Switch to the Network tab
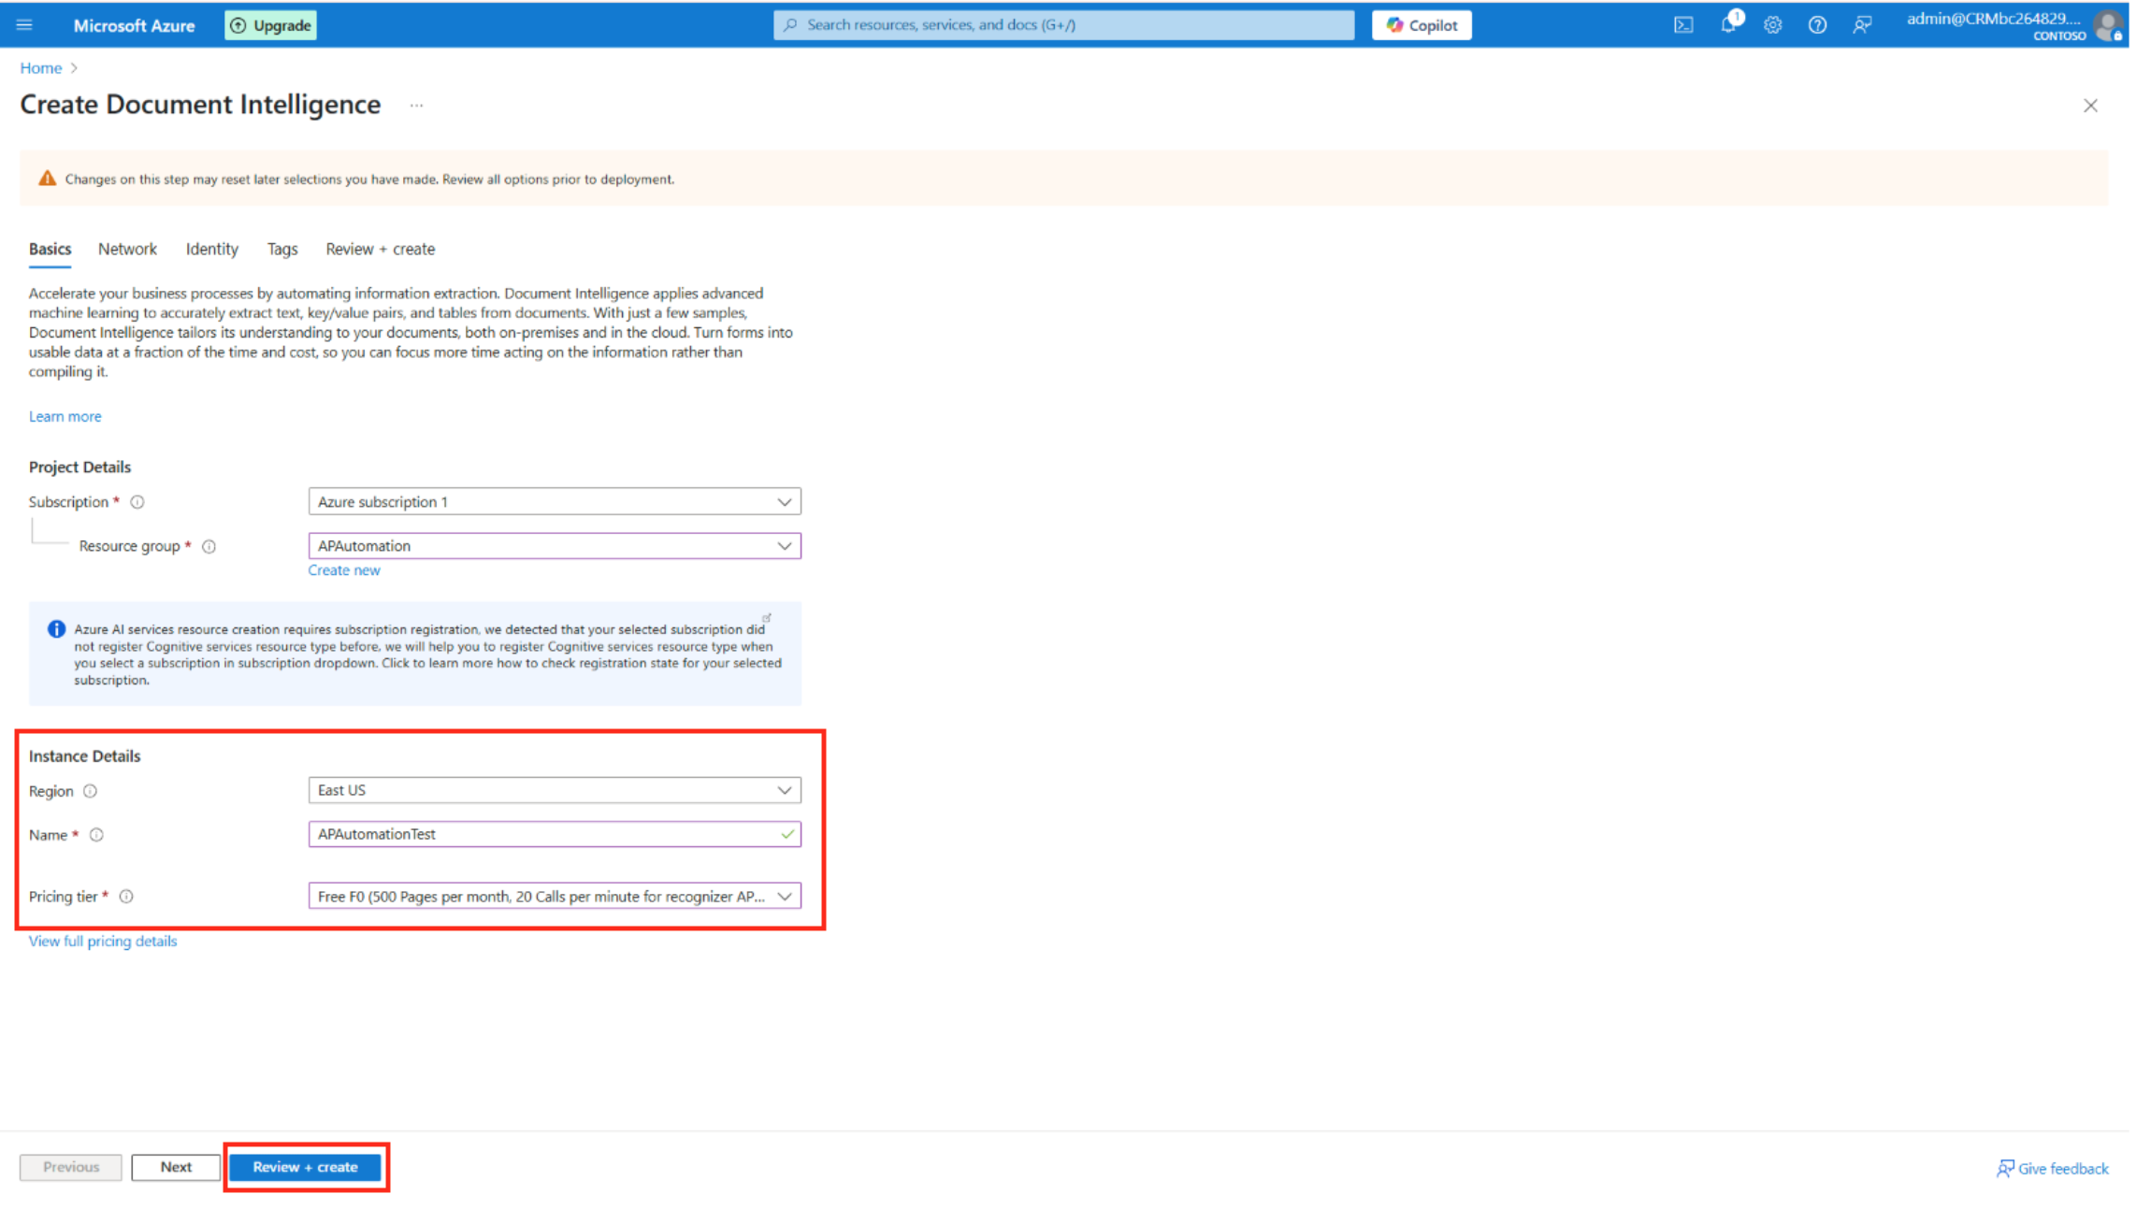The image size is (2136, 1208). [x=127, y=249]
